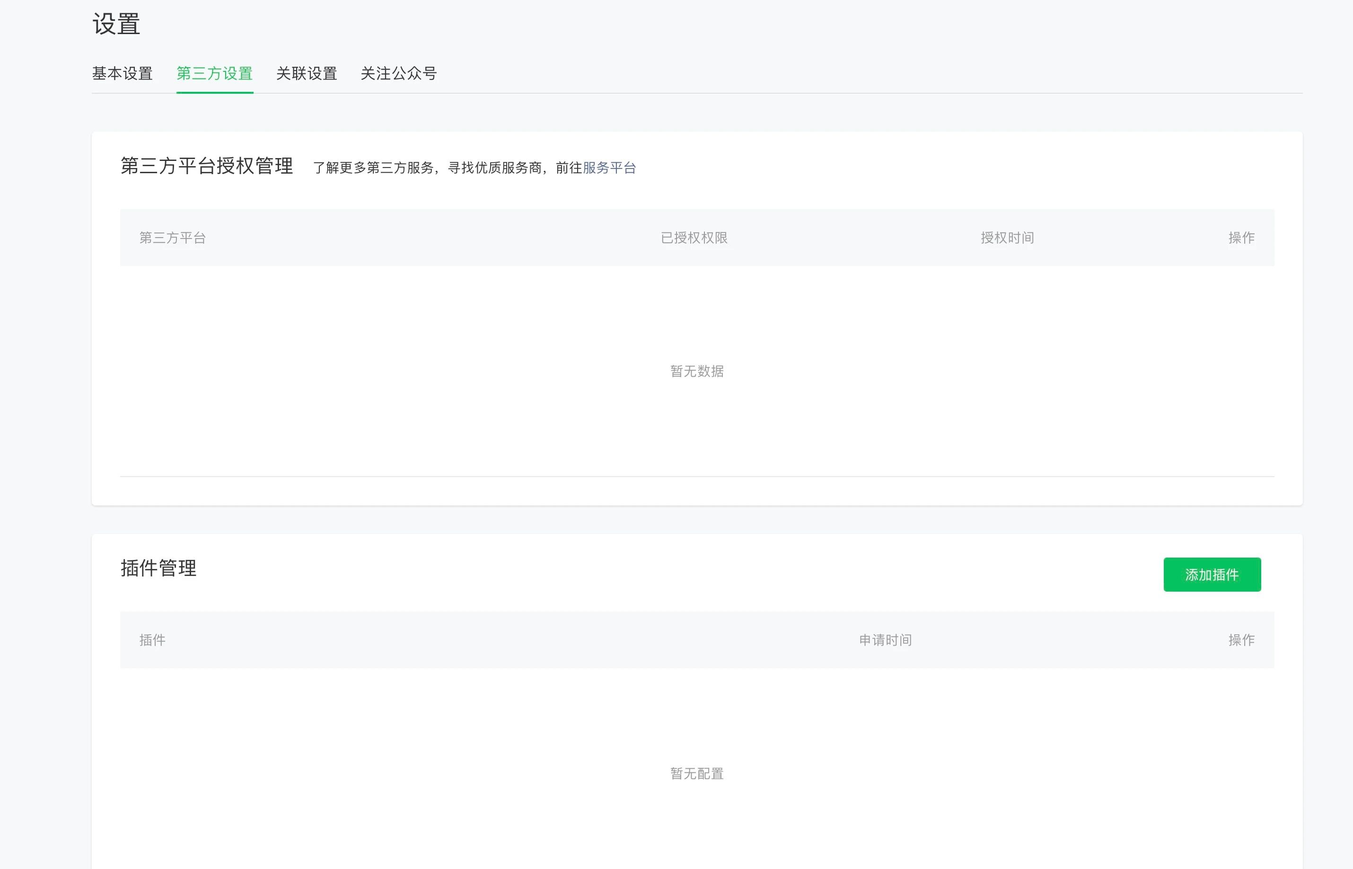Go to the 关注公众号 tab

399,73
